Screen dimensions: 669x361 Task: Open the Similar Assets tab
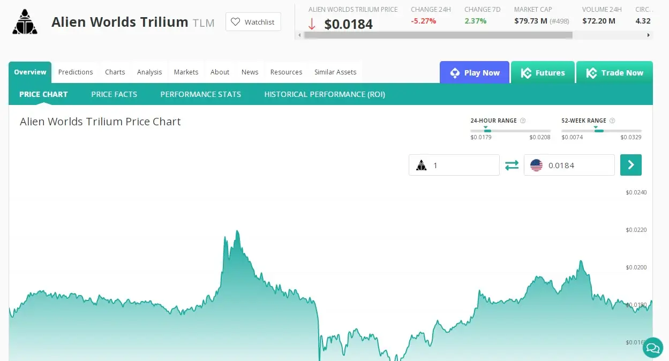pyautogui.click(x=335, y=72)
